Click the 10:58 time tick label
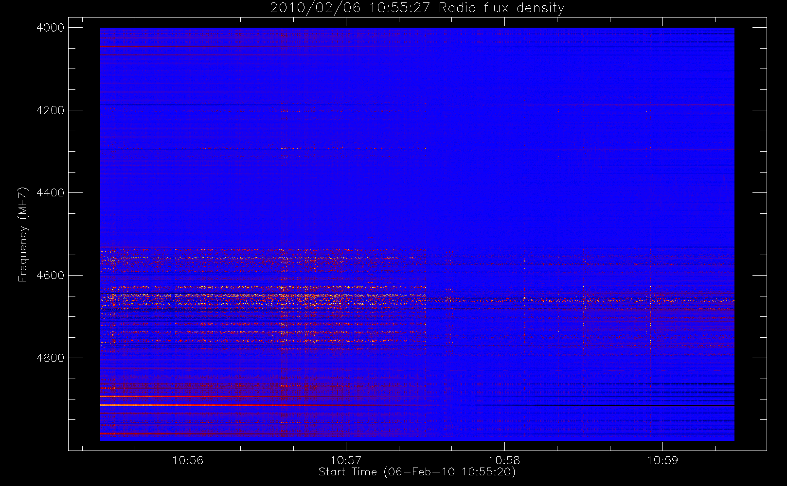This screenshot has width=787, height=486. pos(504,460)
